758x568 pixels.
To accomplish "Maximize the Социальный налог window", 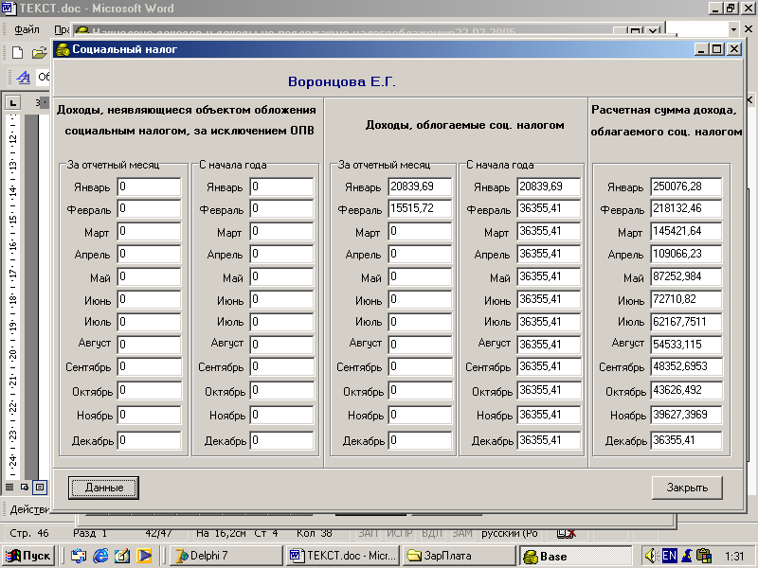I will 716,49.
